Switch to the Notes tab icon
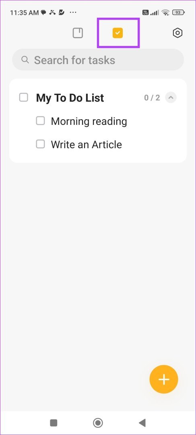196x435 pixels. click(78, 33)
